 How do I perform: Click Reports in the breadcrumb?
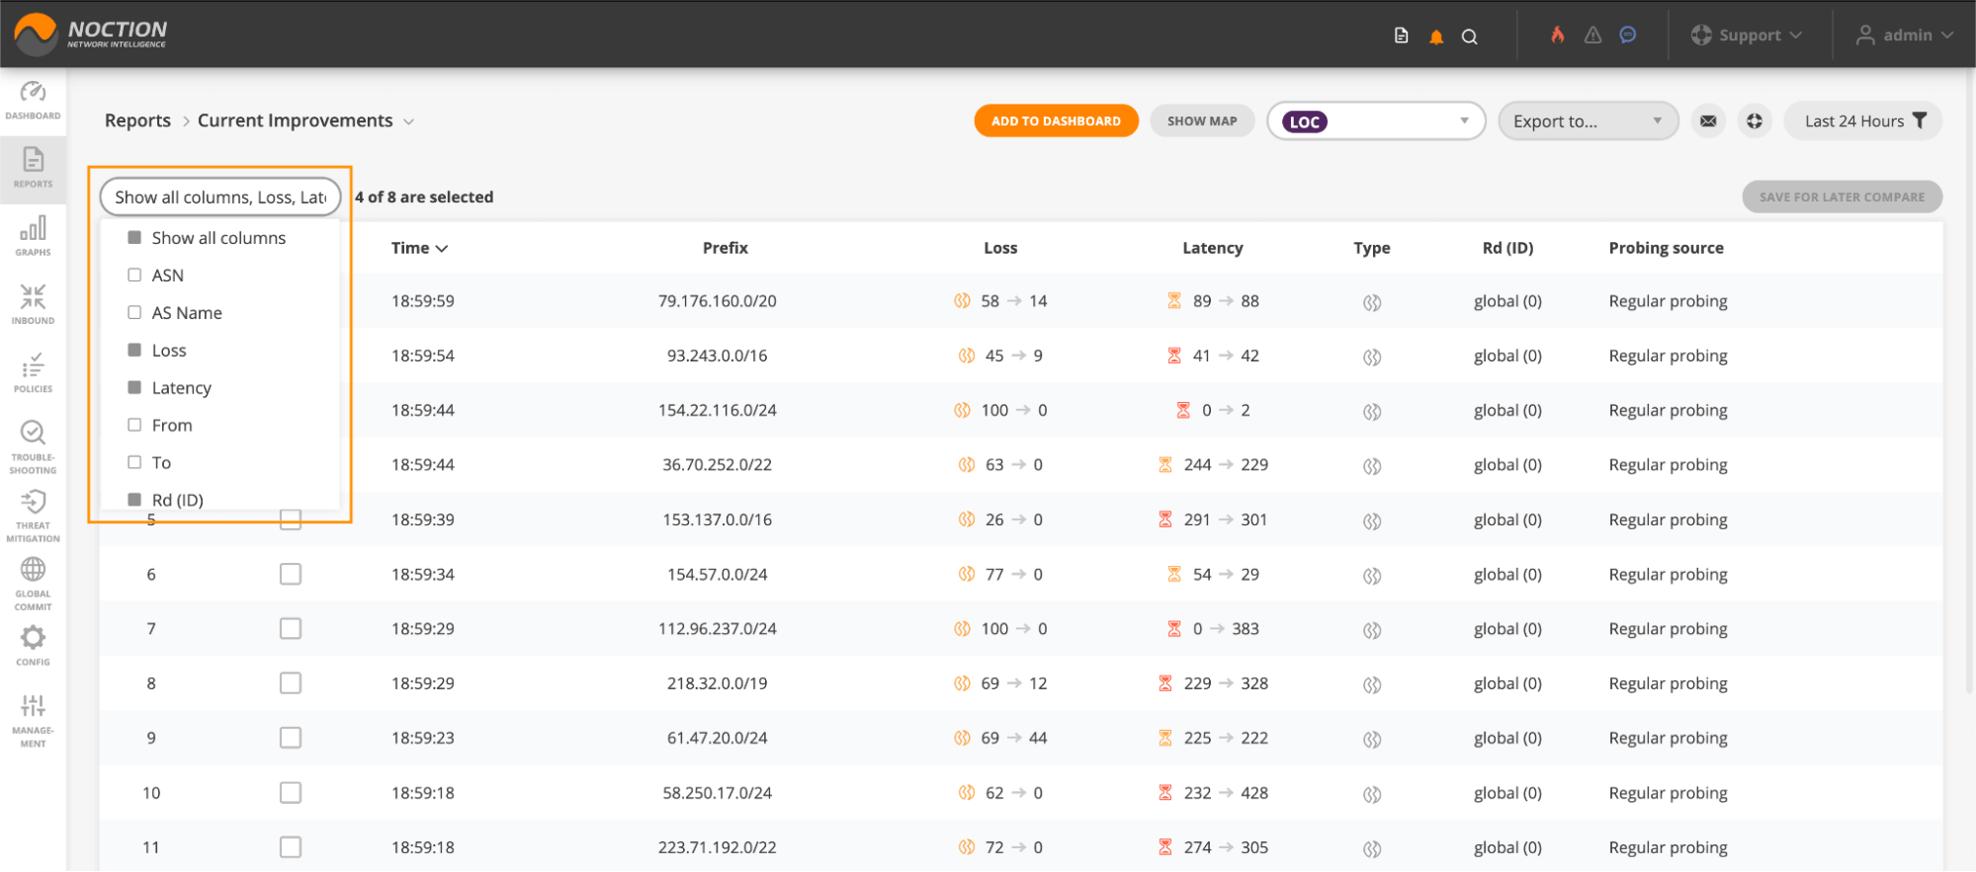137,120
